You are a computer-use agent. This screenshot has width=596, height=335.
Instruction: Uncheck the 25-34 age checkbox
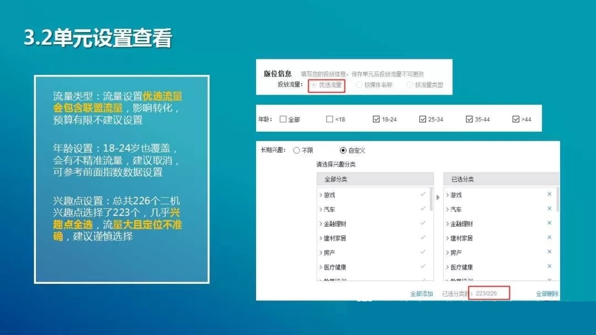point(422,119)
